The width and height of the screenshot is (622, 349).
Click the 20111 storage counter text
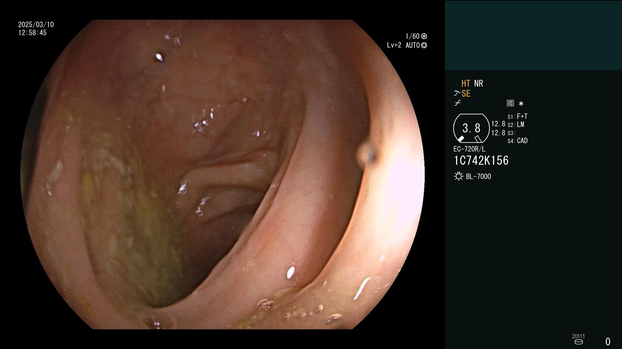578,336
